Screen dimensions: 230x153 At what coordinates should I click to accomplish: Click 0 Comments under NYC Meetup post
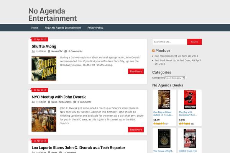[x=84, y=102]
